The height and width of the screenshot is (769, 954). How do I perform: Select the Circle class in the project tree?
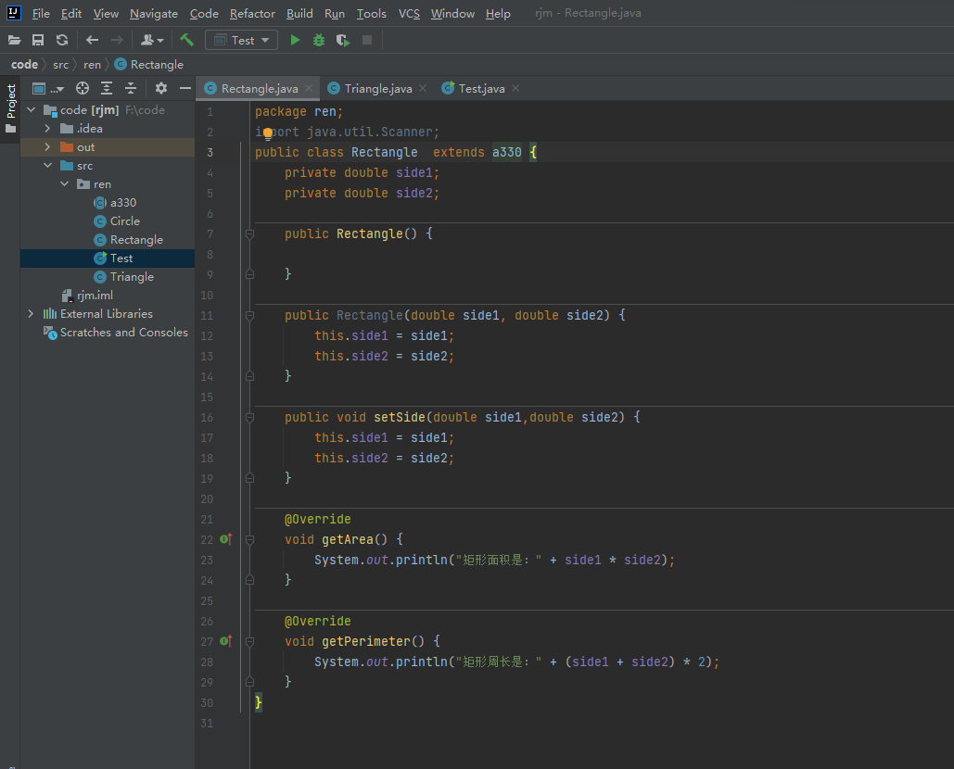click(x=124, y=221)
